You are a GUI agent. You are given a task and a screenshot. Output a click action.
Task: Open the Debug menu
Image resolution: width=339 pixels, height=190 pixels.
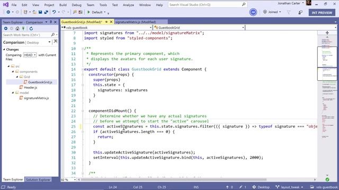coord(76,5)
